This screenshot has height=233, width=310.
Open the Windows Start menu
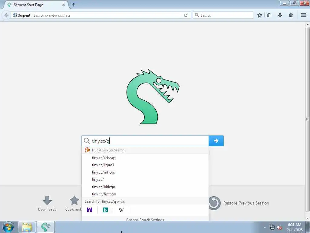pyautogui.click(x=8, y=227)
